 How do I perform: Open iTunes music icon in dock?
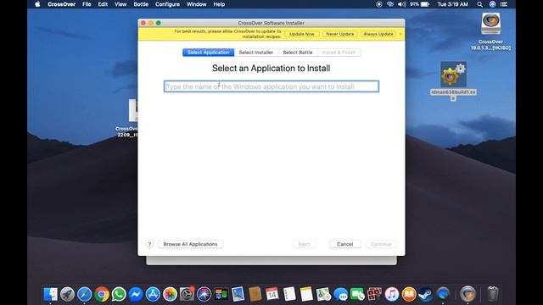pos(392,294)
